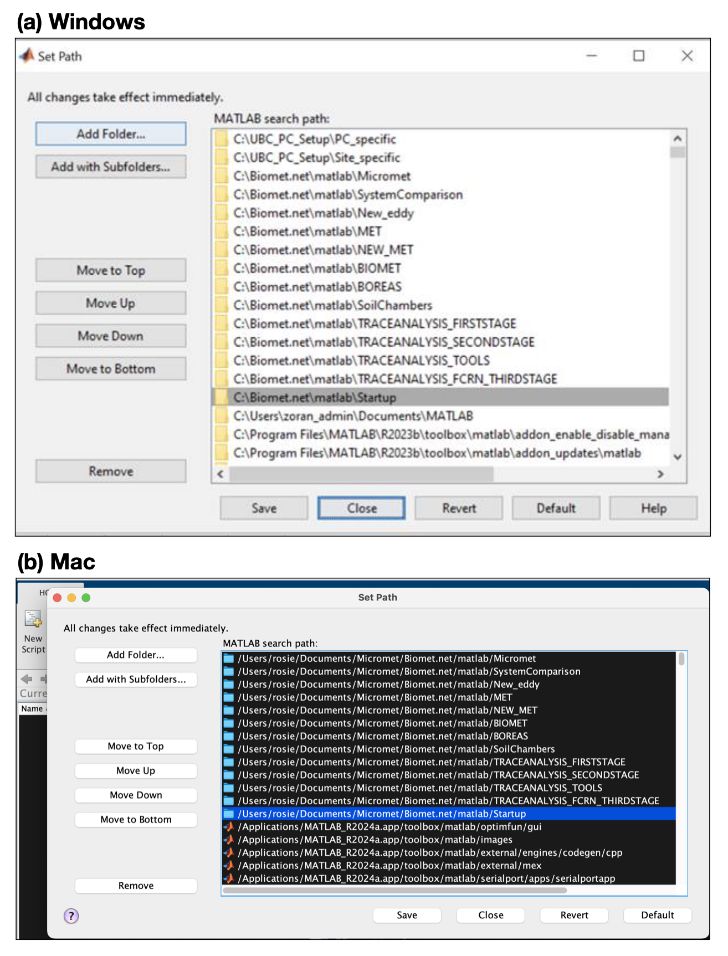Click Move to Bottom in Windows dialog
This screenshot has width=728, height=956.
tap(111, 369)
